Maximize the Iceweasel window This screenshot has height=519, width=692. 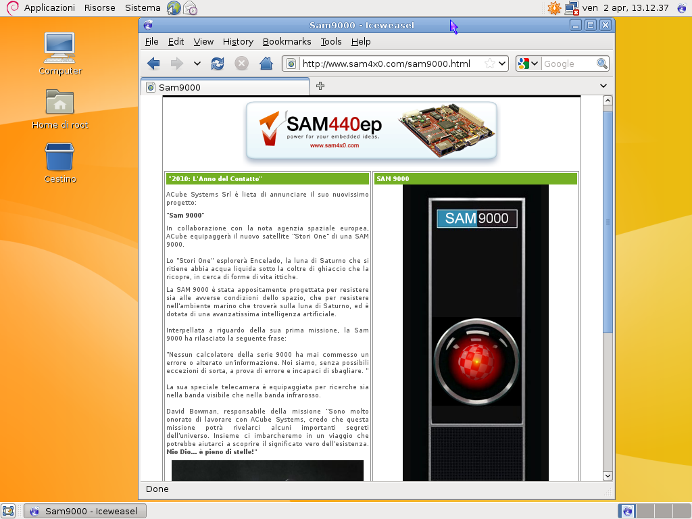click(591, 25)
